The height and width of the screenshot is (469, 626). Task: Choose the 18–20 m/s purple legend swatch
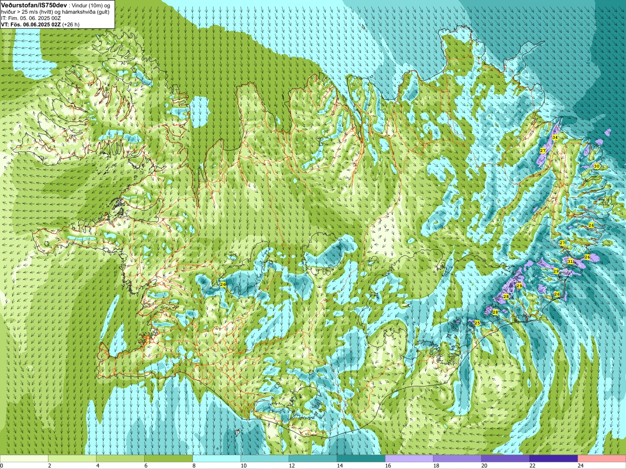[457, 459]
